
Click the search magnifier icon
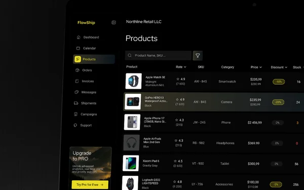tap(130, 55)
